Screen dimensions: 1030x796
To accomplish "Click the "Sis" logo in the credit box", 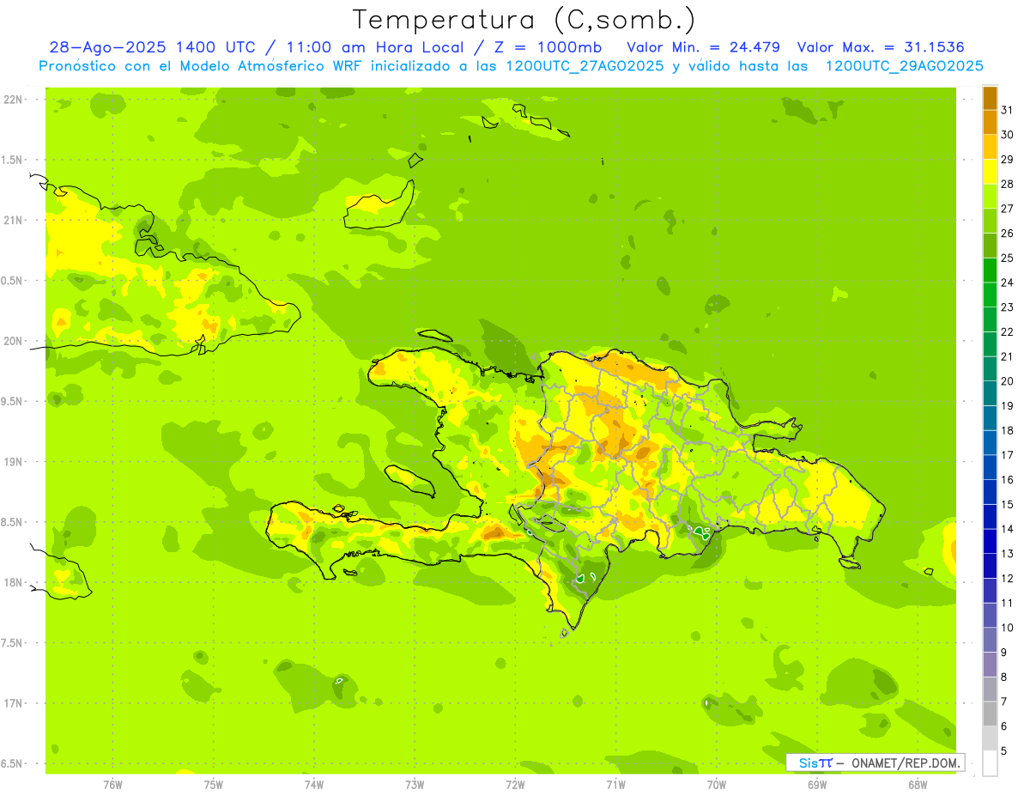I will pos(809,763).
